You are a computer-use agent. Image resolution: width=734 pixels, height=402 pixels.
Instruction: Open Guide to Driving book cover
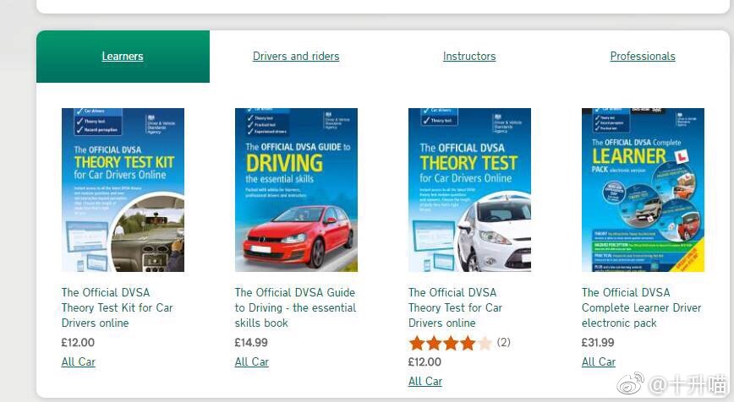296,190
